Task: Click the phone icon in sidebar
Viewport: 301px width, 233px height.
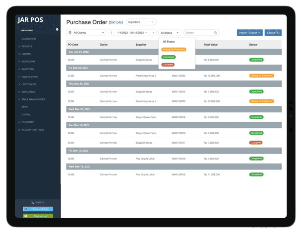Action: (x=33, y=202)
